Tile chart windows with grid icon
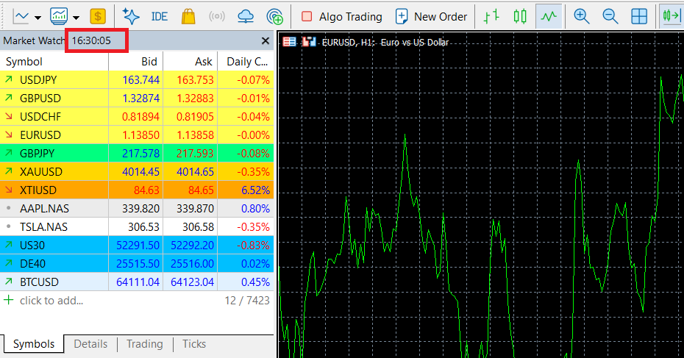 click(639, 17)
